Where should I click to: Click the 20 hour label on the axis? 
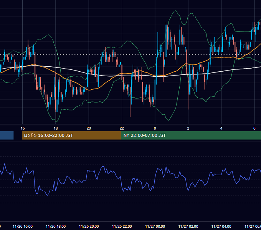[x=89, y=128]
